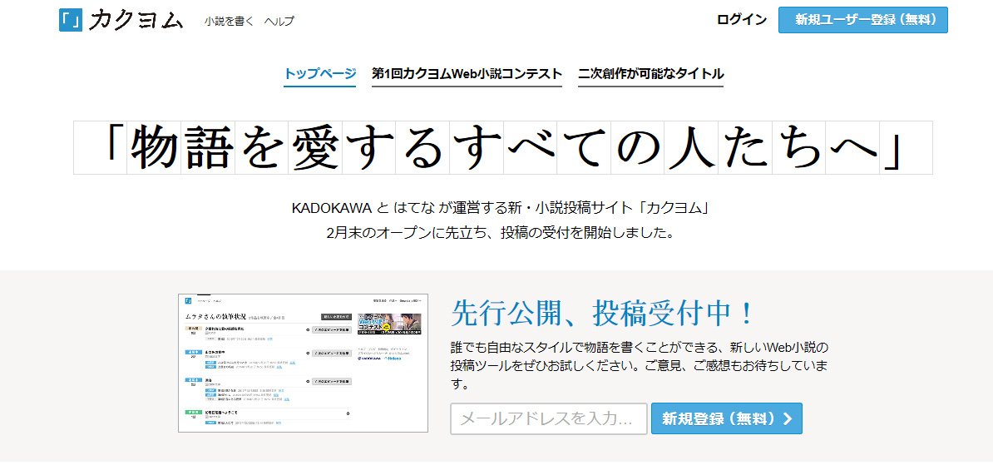Click the 先行公開、投稿受付中！ heading
993x475 pixels.
tap(602, 312)
